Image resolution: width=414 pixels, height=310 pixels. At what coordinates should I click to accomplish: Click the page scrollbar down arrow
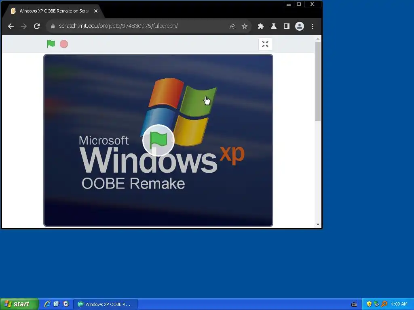pos(318,224)
